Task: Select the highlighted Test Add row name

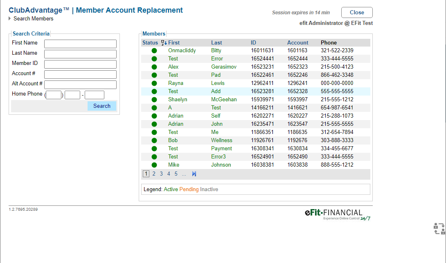Action: [173, 91]
